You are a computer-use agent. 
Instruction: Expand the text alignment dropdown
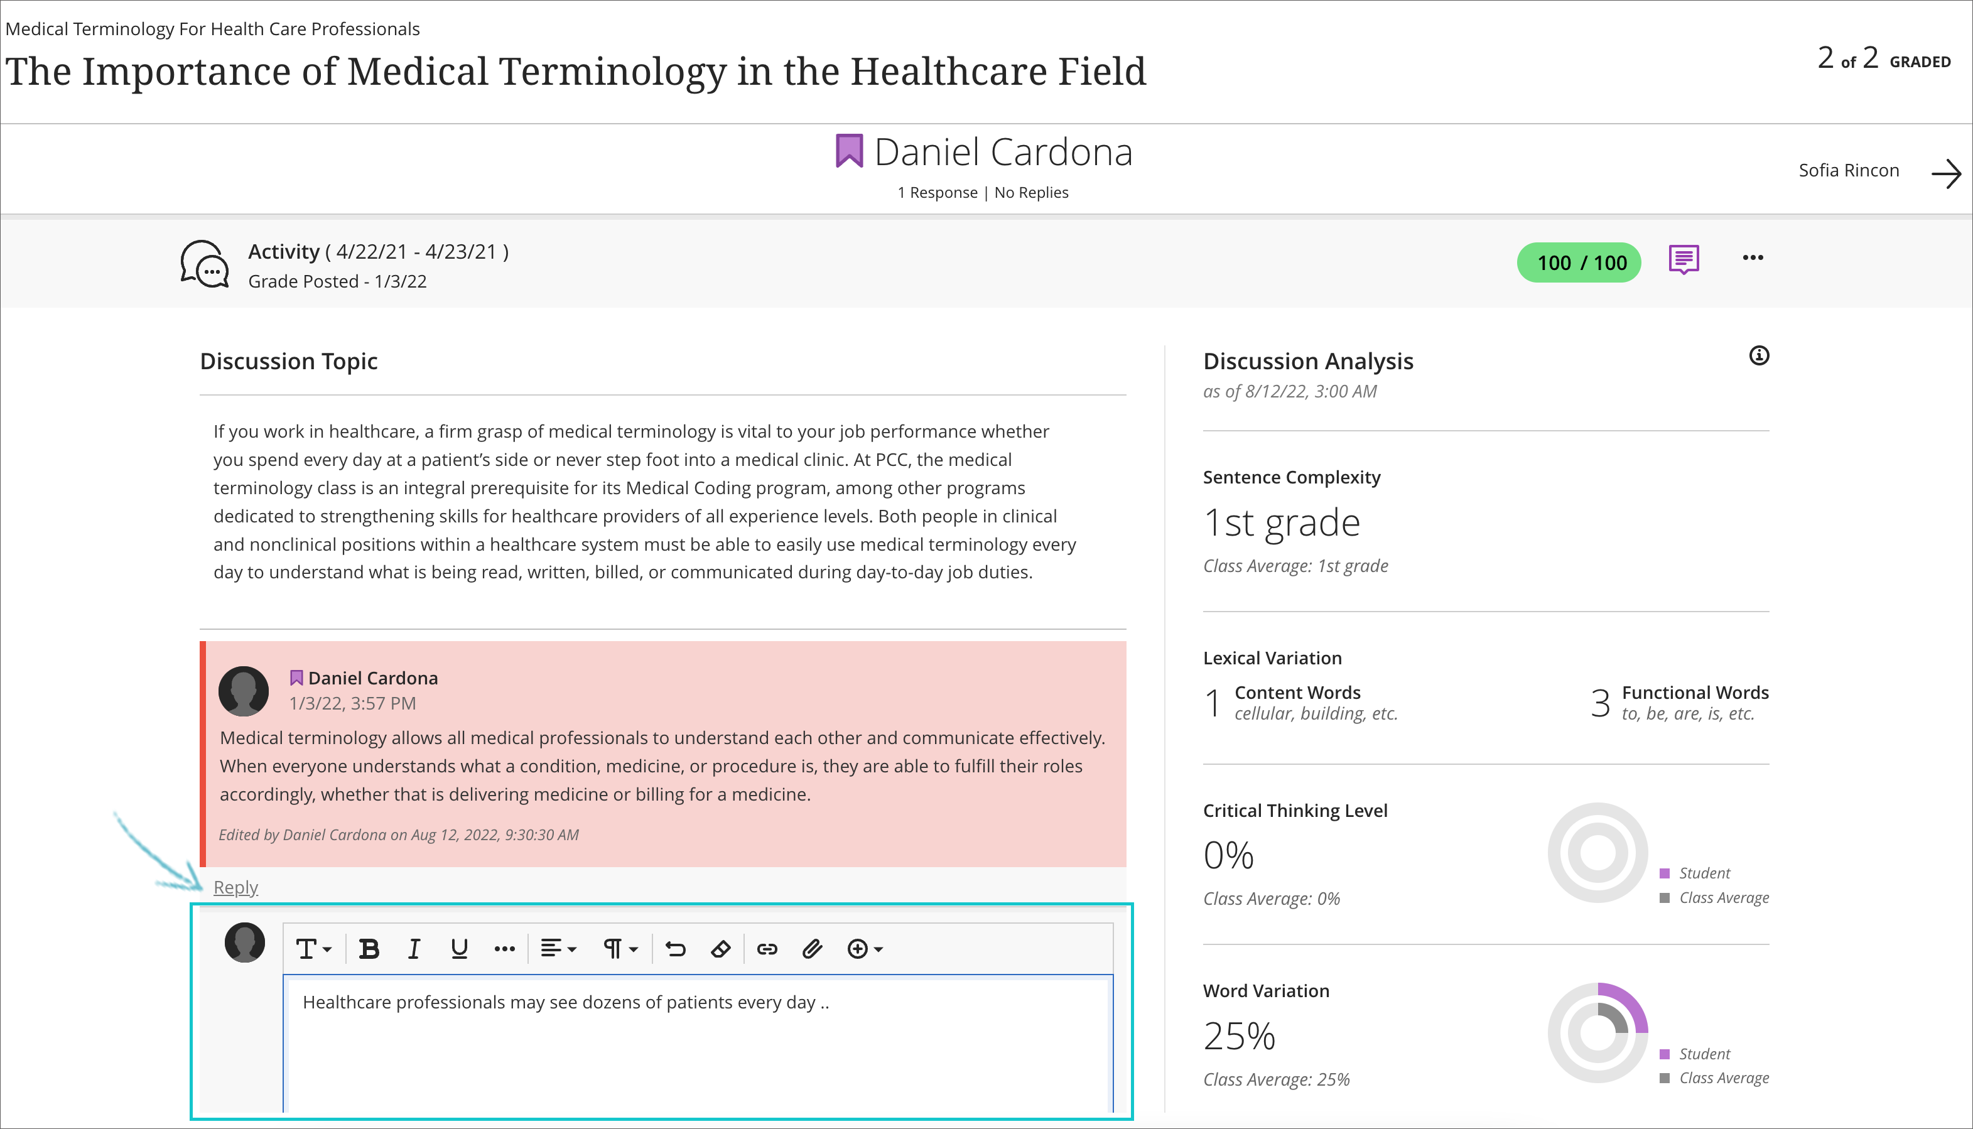558,948
